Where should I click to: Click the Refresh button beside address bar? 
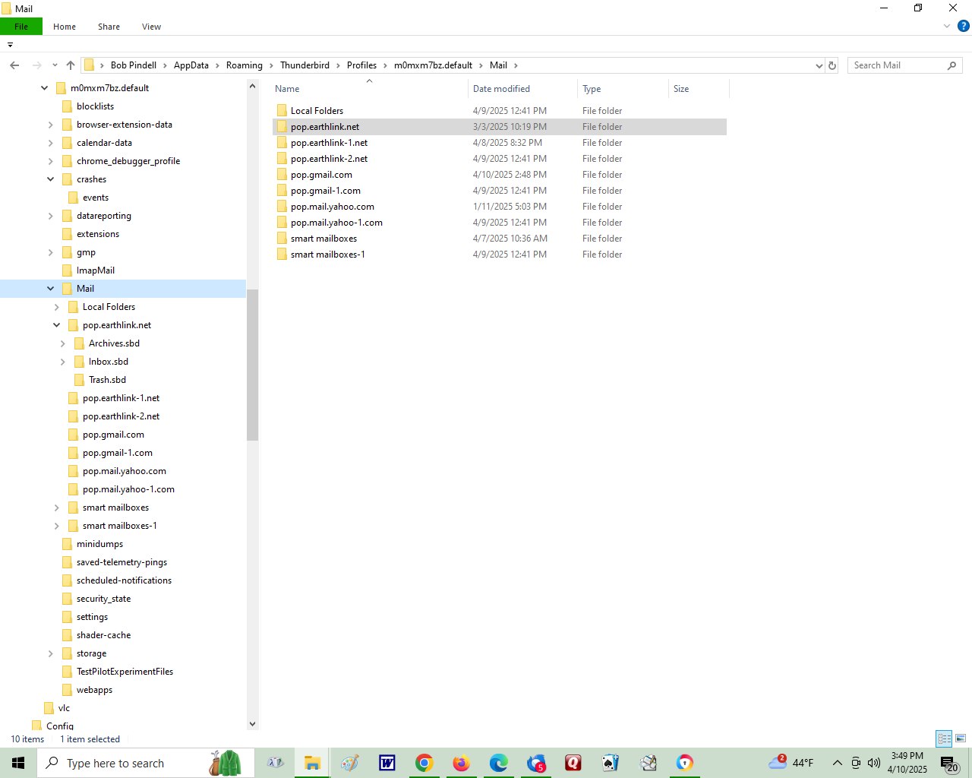(832, 65)
